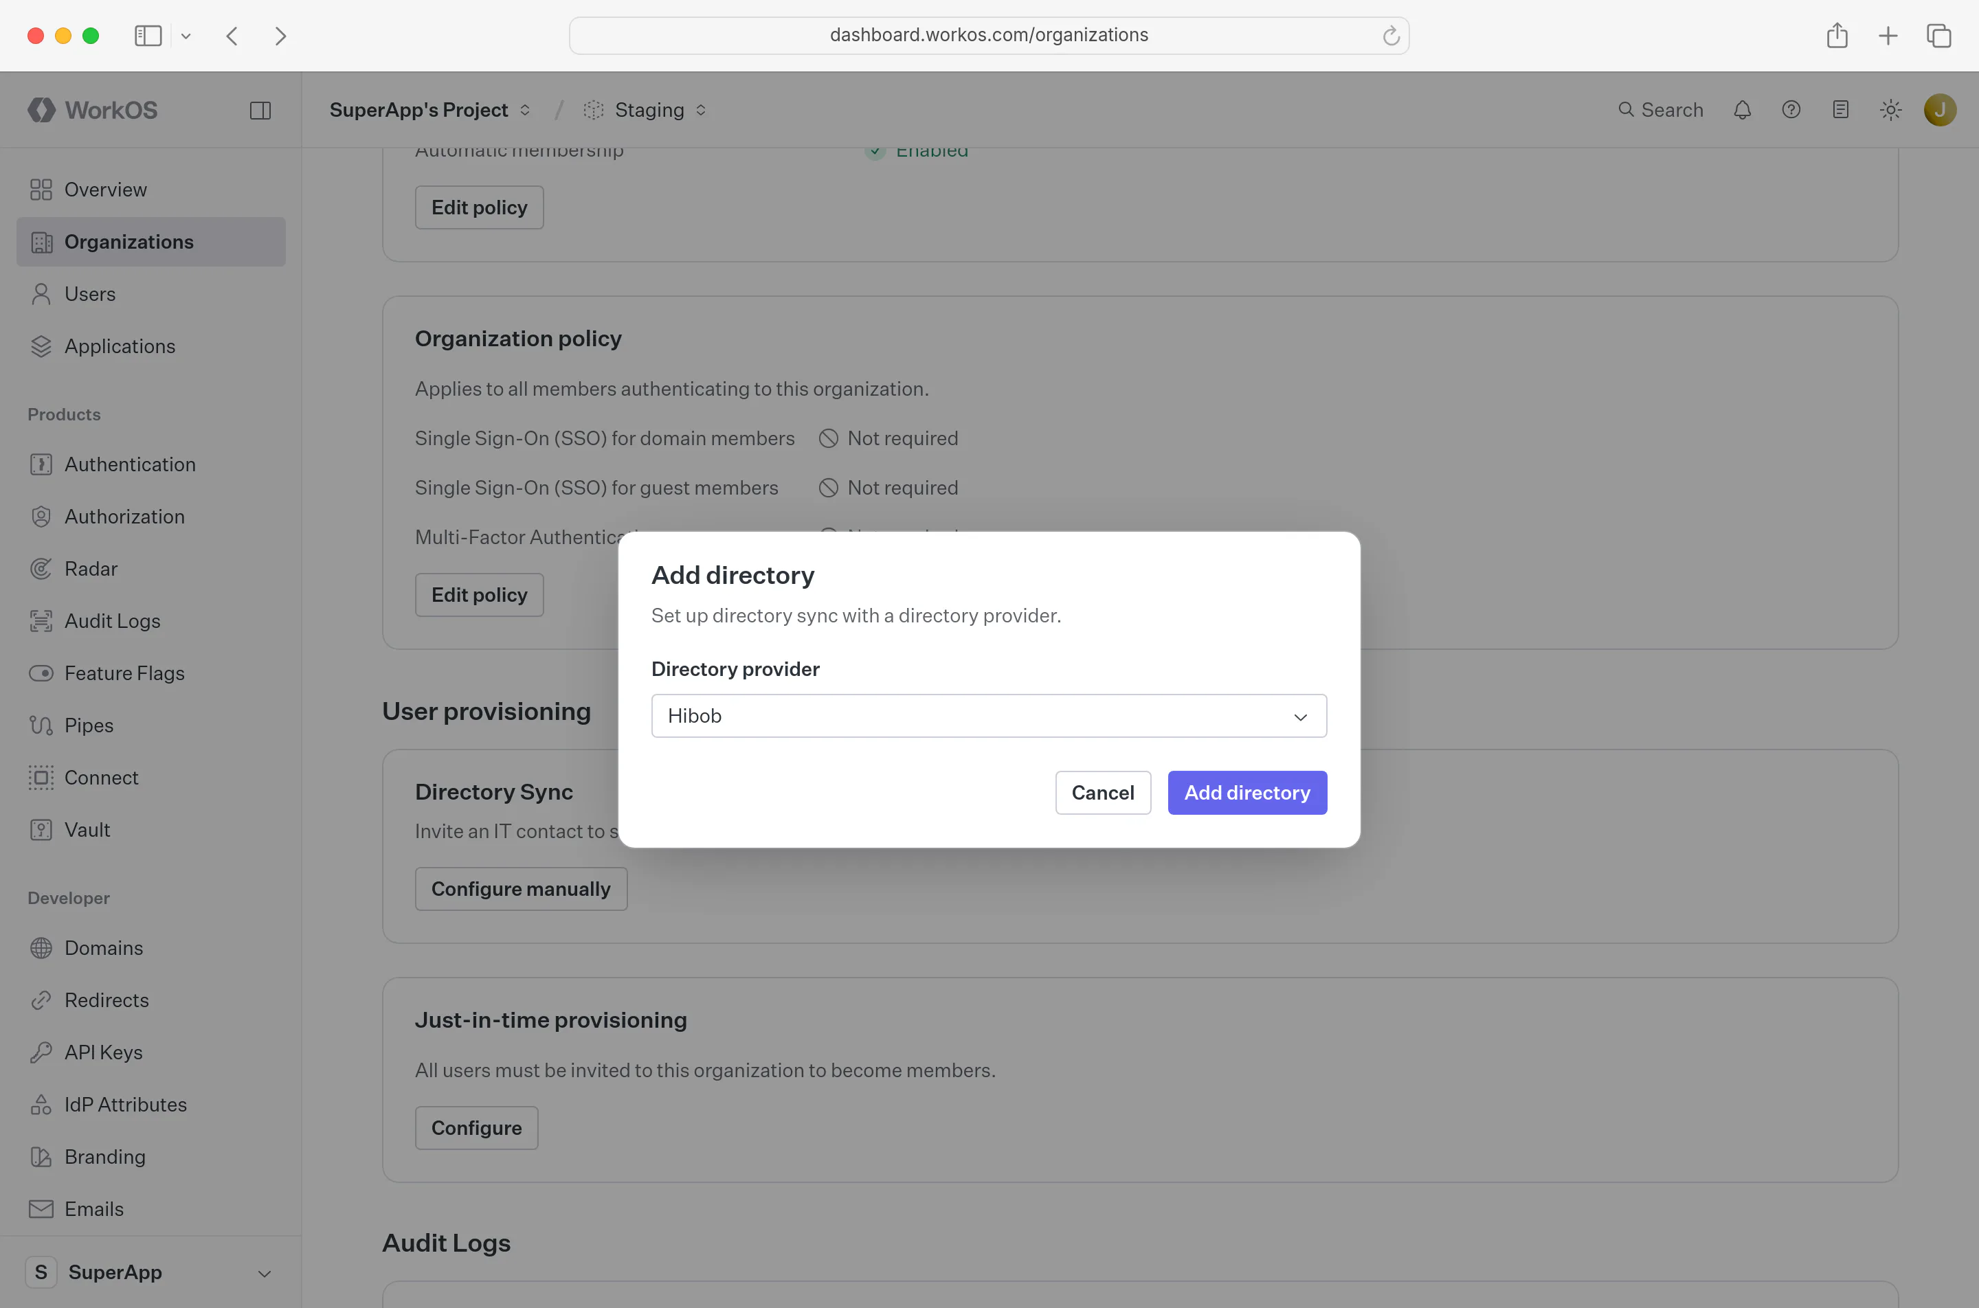Click the IdP Attributes icon

41,1105
